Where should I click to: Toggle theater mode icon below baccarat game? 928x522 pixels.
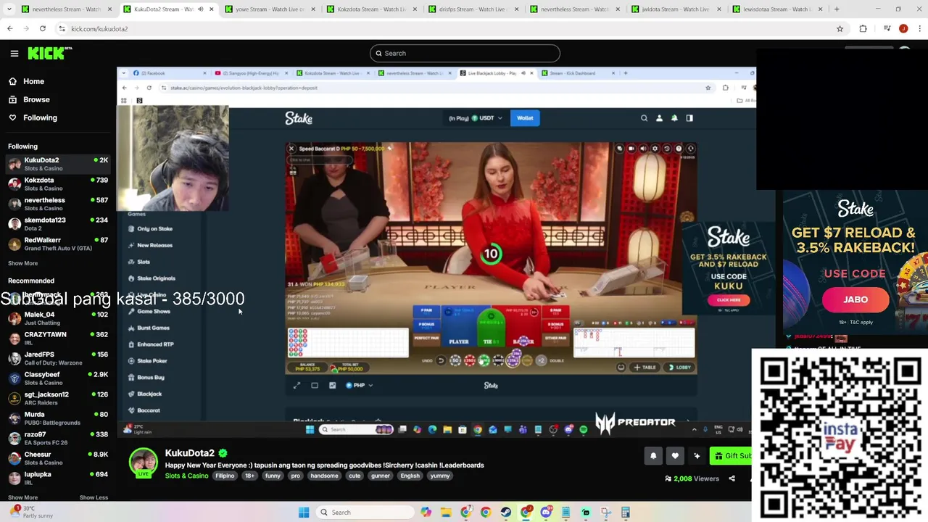pyautogui.click(x=315, y=385)
